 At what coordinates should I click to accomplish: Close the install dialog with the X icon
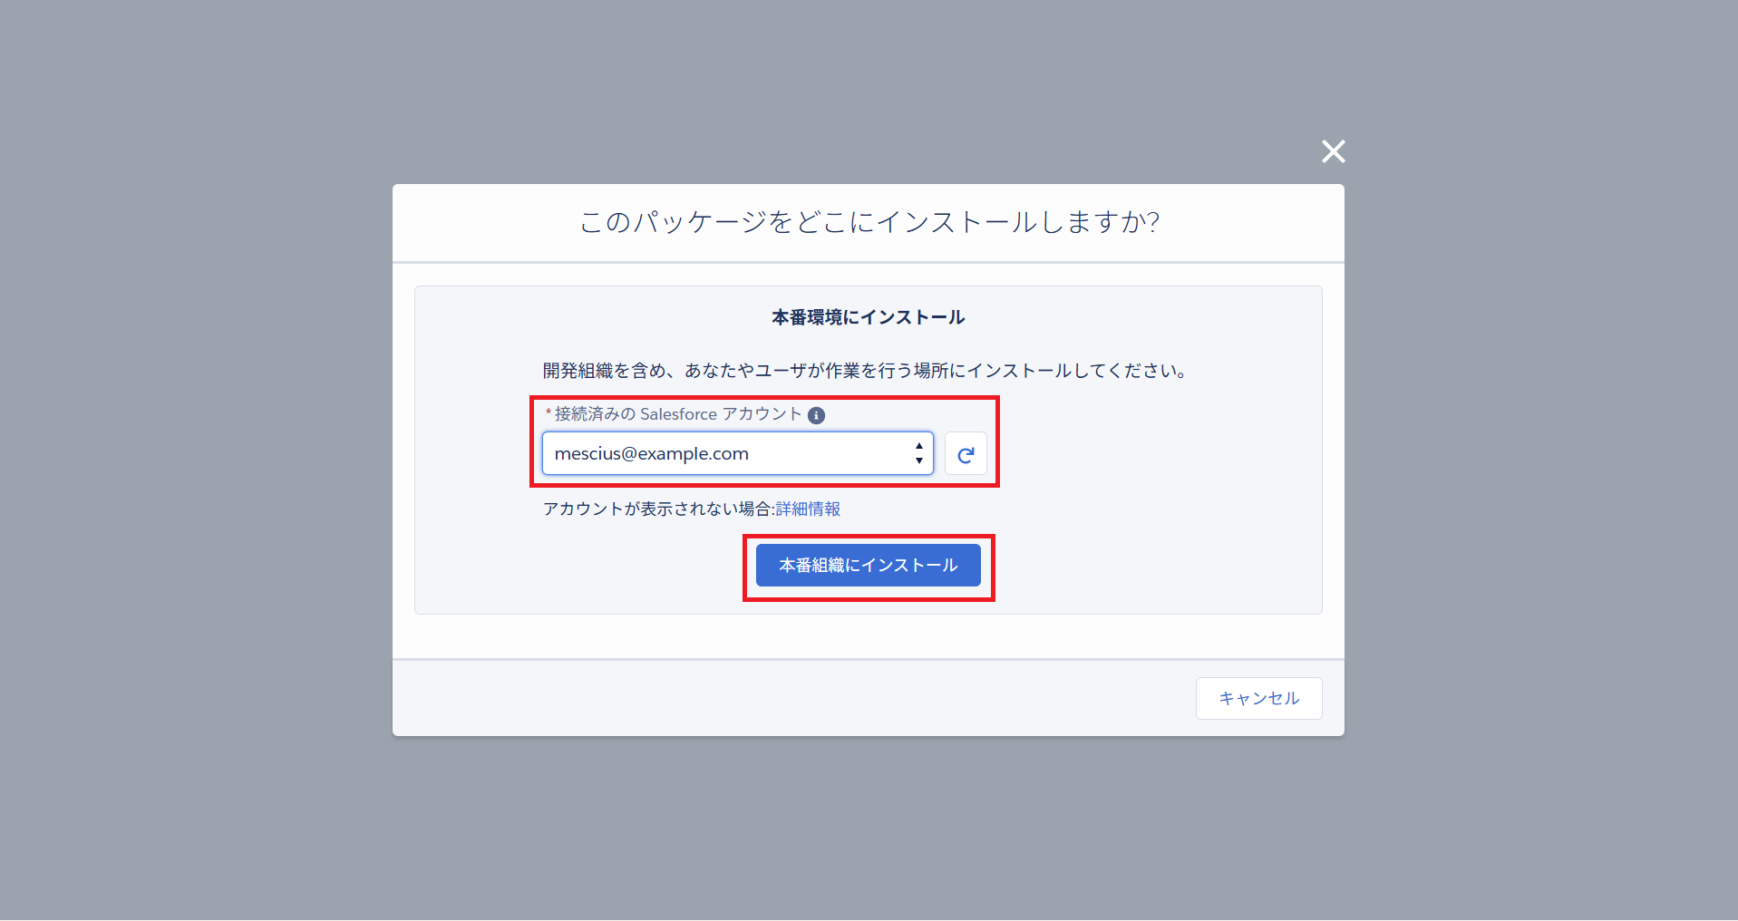pos(1333,151)
